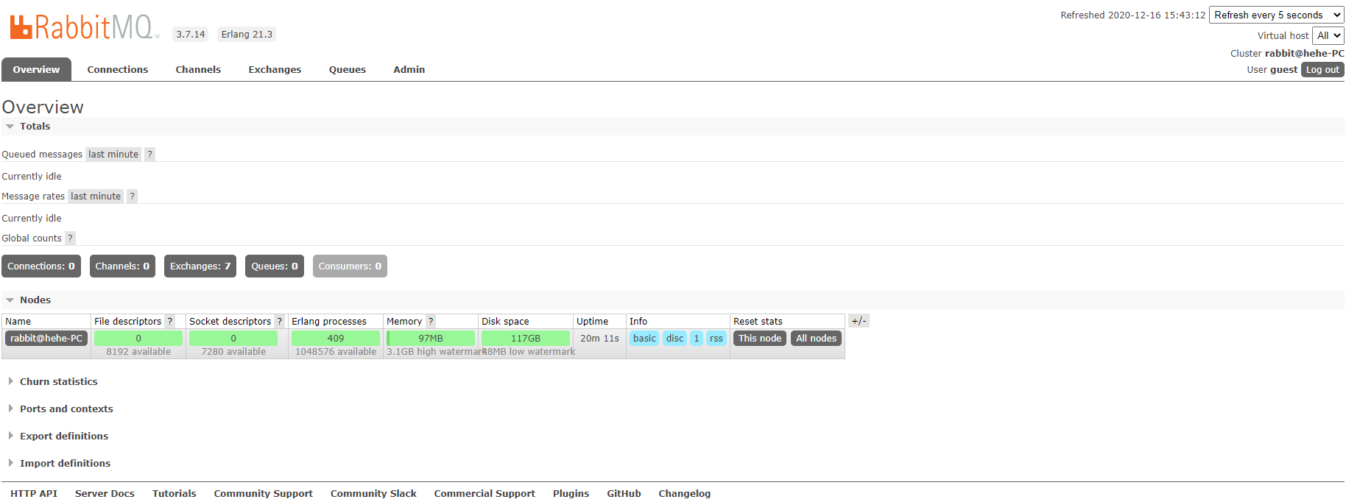Screen dimensions: 1360x502
Task: Click the 8192 available text
Action: tap(138, 351)
